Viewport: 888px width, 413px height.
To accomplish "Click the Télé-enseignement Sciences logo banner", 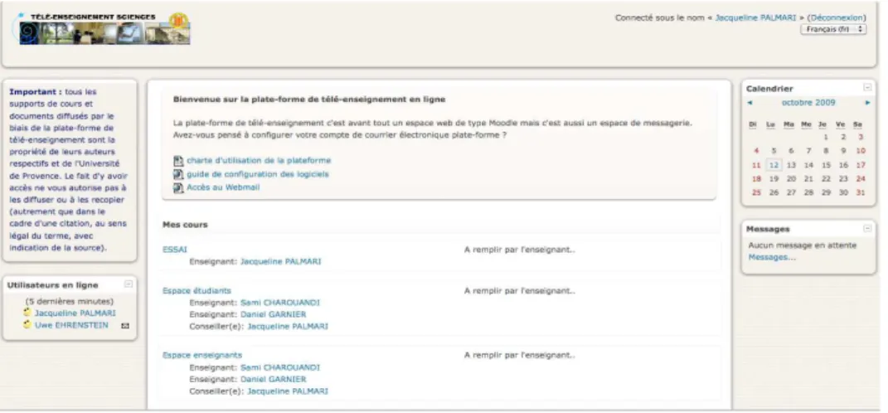I will (x=102, y=29).
